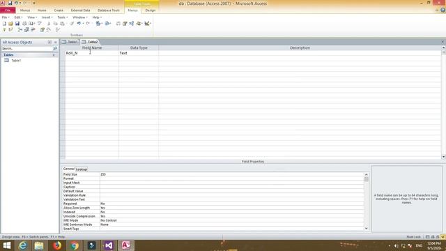Image resolution: width=446 pixels, height=251 pixels.
Task: Click the Caption property row
Action: point(213,187)
